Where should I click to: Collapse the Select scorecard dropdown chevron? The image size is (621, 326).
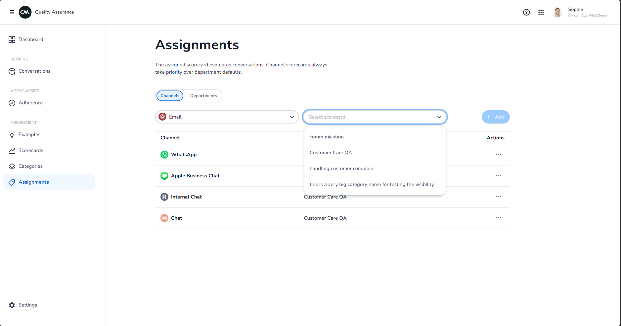(439, 117)
